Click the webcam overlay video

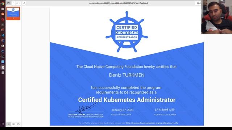pyautogui.click(x=217, y=17)
